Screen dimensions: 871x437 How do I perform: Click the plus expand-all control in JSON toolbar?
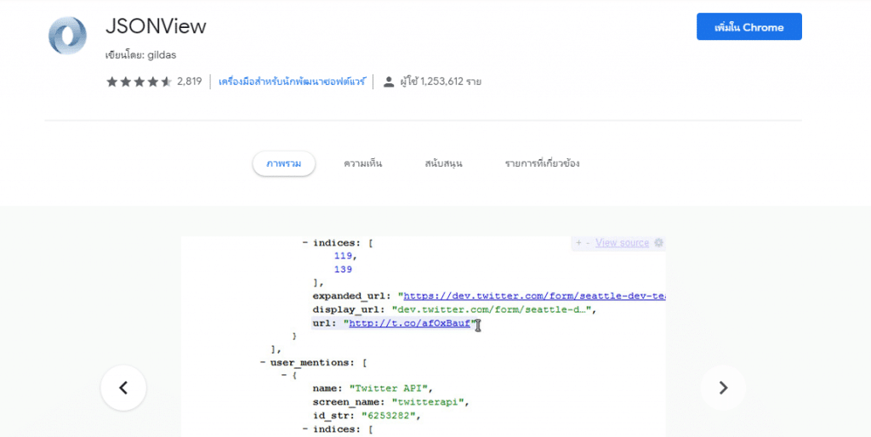pos(578,242)
